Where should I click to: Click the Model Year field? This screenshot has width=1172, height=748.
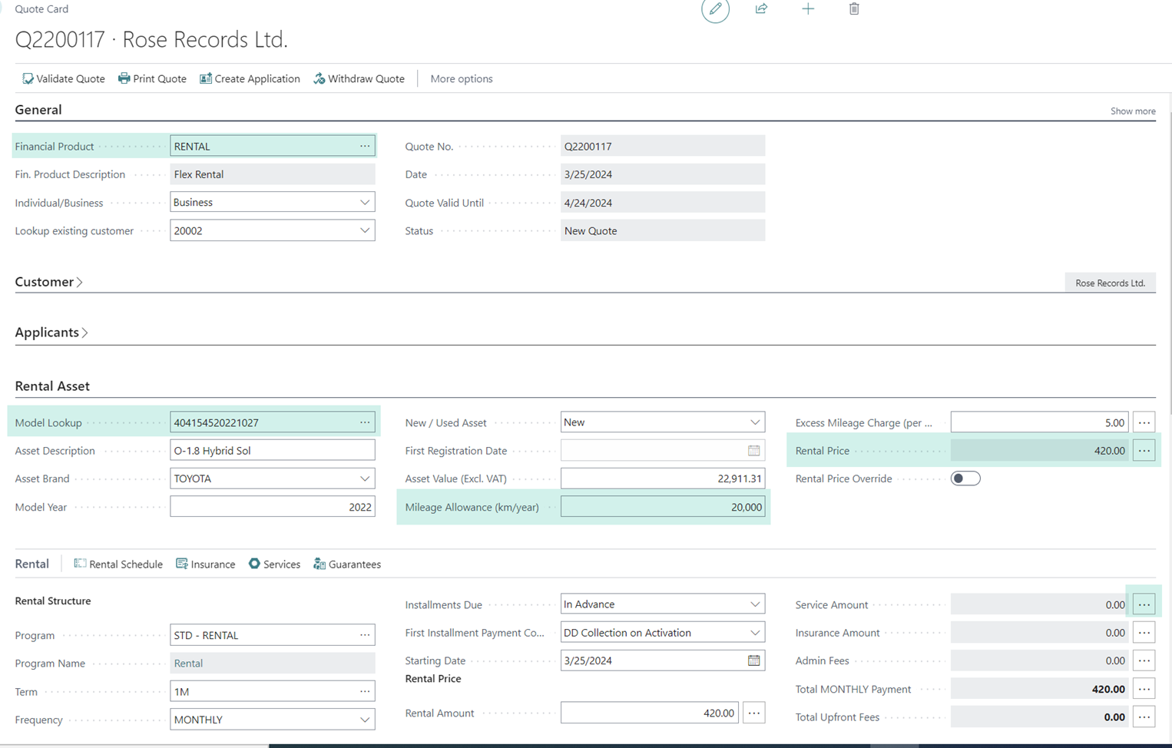(273, 507)
